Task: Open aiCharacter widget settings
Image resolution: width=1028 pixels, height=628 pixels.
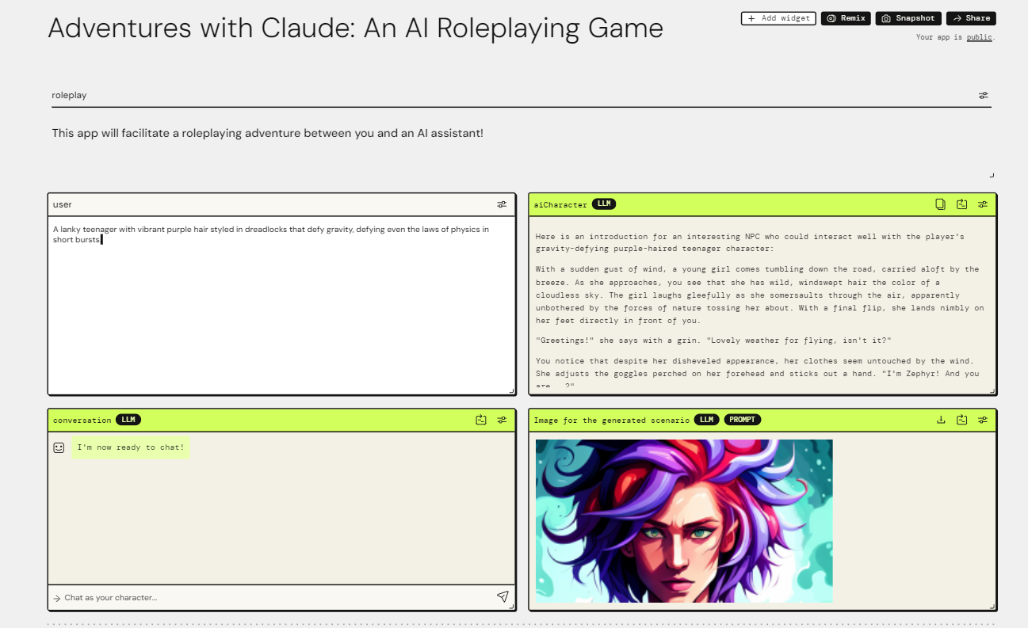Action: point(983,204)
